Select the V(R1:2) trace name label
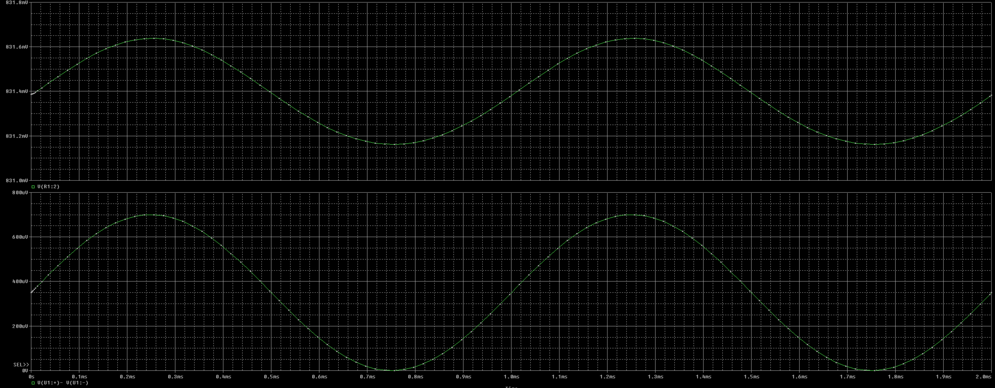The height and width of the screenshot is (388, 995). pyautogui.click(x=48, y=187)
